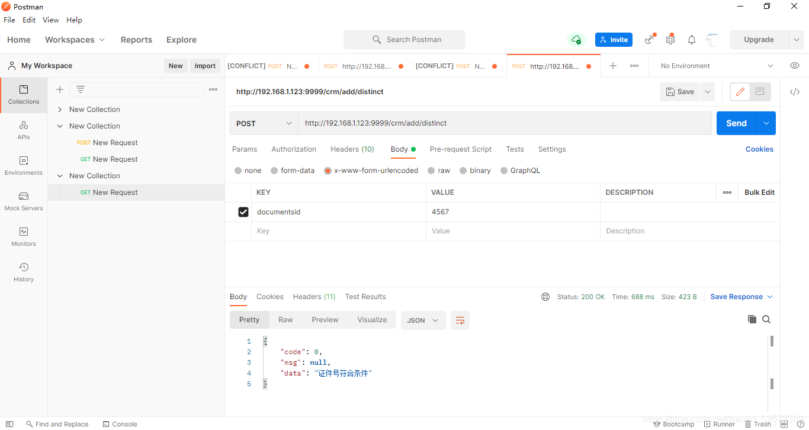Viewport: 809px width, 430px height.
Task: Open the request comments icon
Action: pos(760,92)
